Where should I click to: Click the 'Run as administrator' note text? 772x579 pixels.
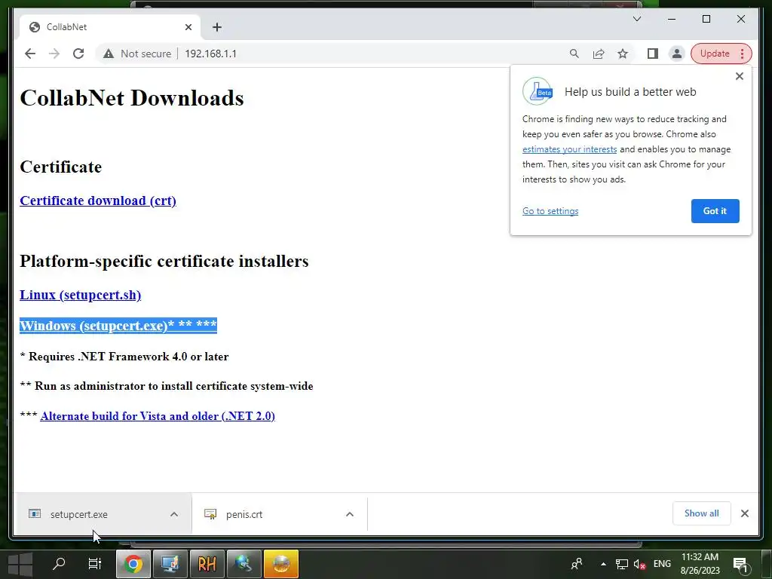167,386
